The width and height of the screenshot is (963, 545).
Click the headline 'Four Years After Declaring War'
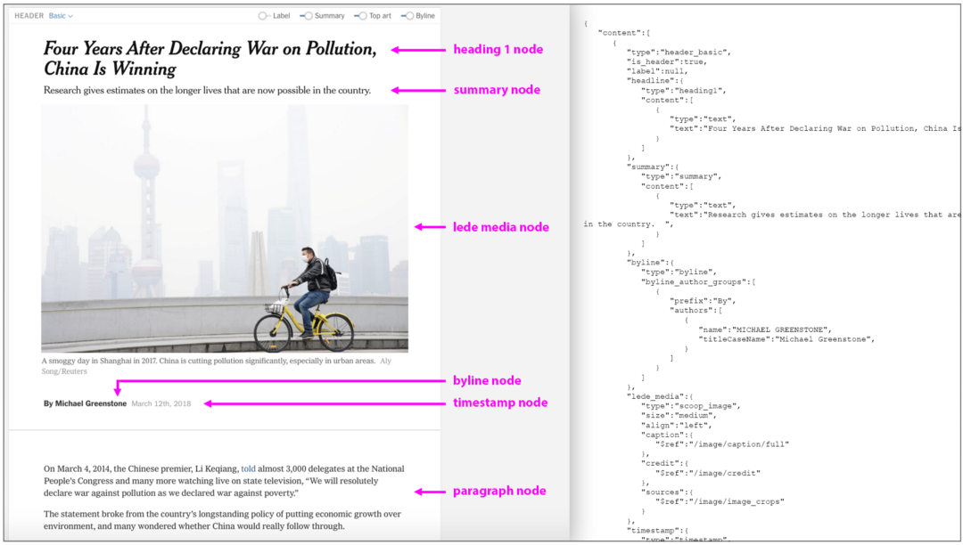pos(210,58)
